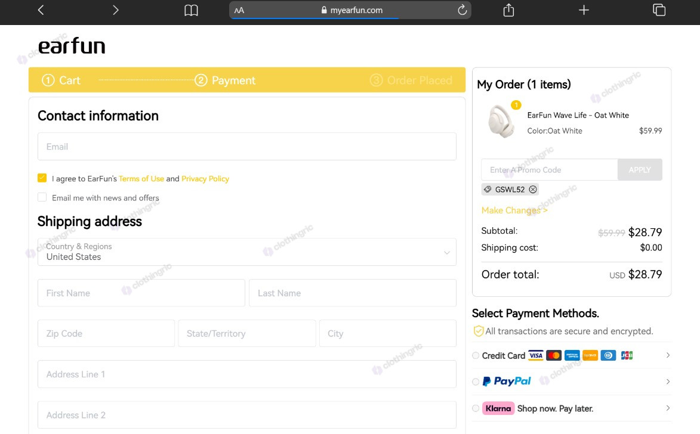Viewport: 700px width, 434px height.
Task: Open the Privacy Policy link
Action: 205,178
